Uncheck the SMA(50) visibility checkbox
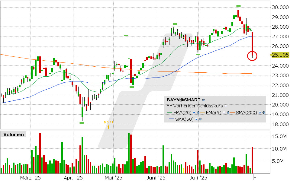The width and height of the screenshot is (290, 181). pyautogui.click(x=196, y=119)
